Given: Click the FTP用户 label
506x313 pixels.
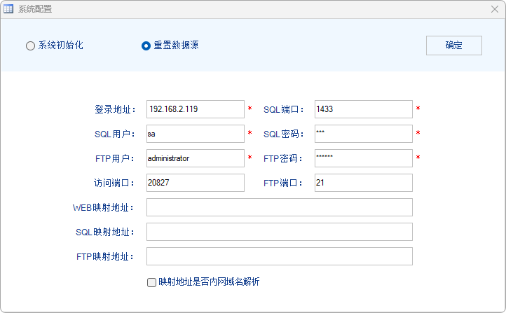Looking at the screenshot, I should 115,158.
